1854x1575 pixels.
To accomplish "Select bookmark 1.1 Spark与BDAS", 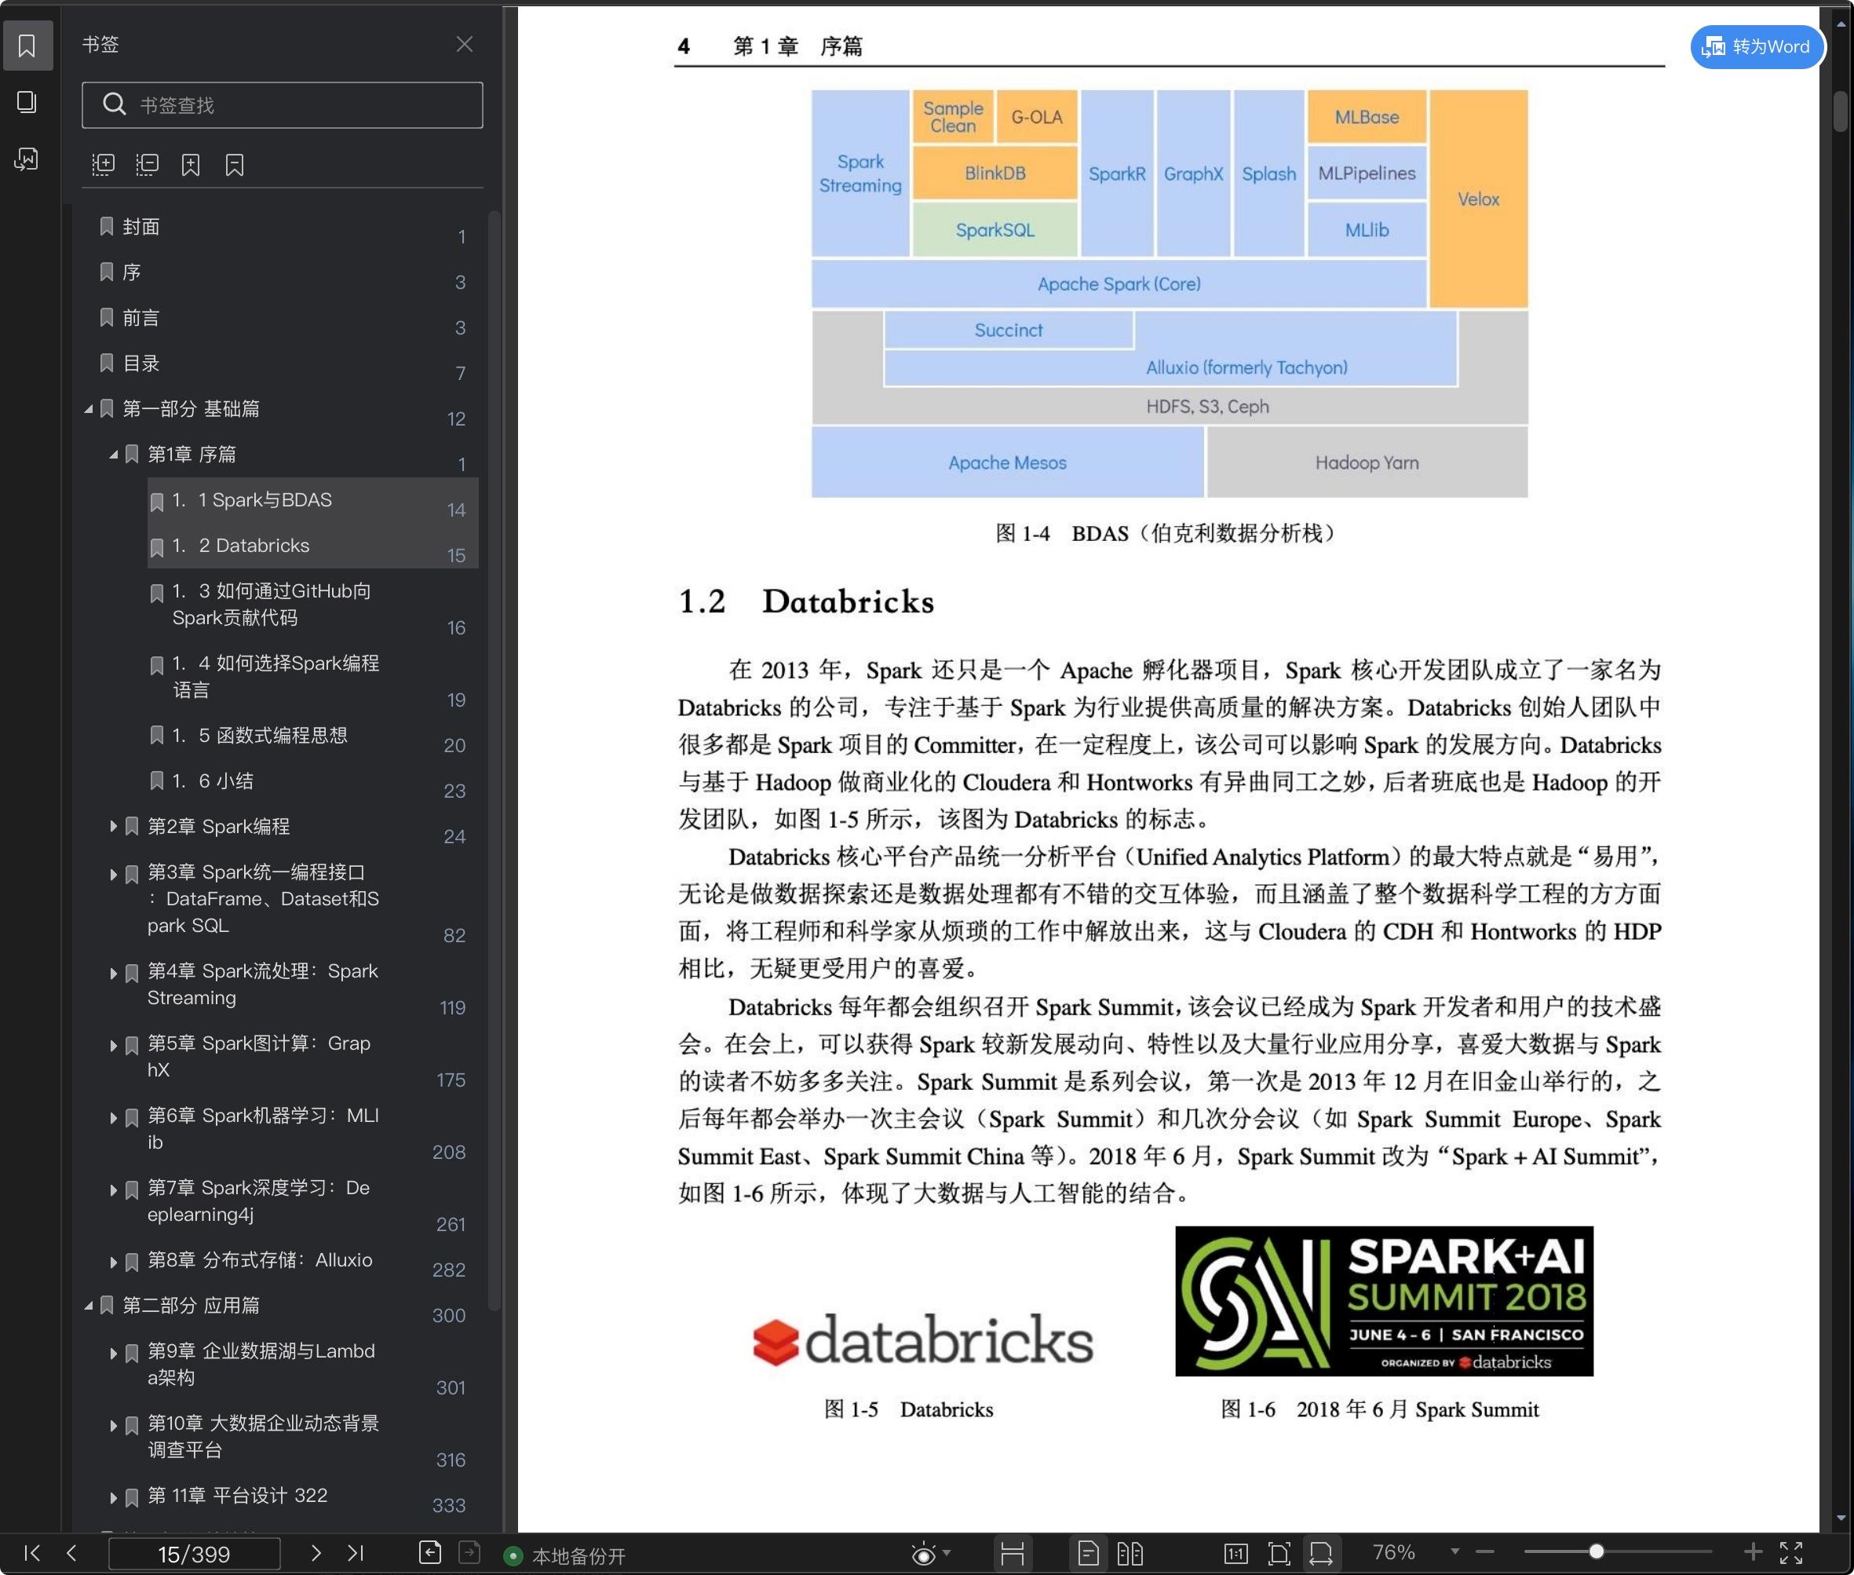I will point(312,500).
